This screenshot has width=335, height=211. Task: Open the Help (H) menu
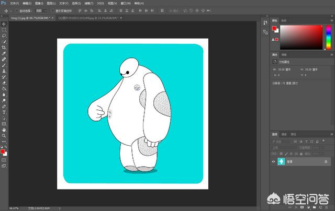(139, 4)
